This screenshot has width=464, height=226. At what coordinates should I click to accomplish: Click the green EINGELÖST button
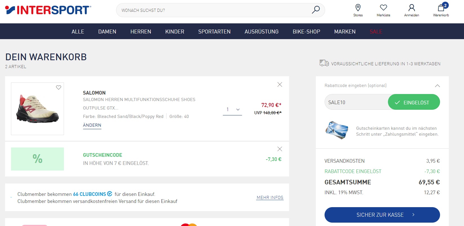click(x=414, y=102)
